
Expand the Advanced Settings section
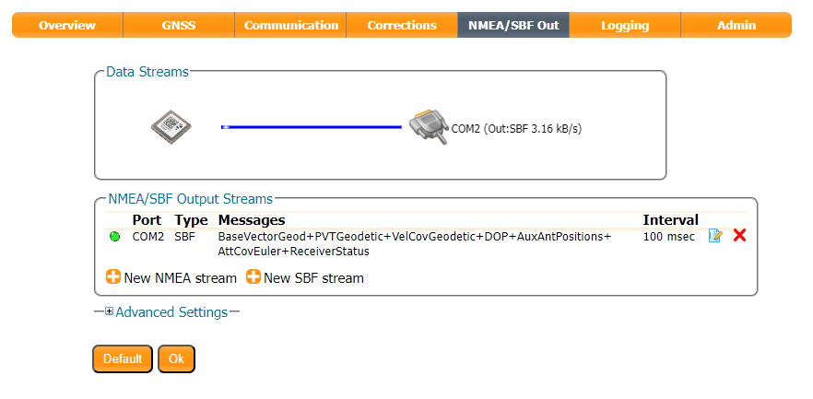coord(110,312)
